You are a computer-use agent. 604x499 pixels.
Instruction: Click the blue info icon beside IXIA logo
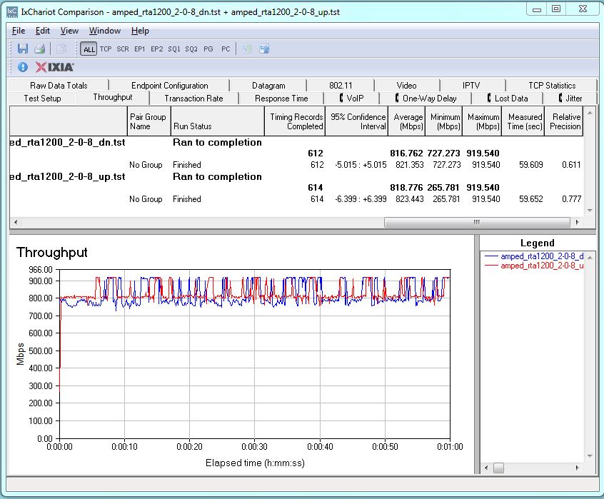[x=23, y=67]
